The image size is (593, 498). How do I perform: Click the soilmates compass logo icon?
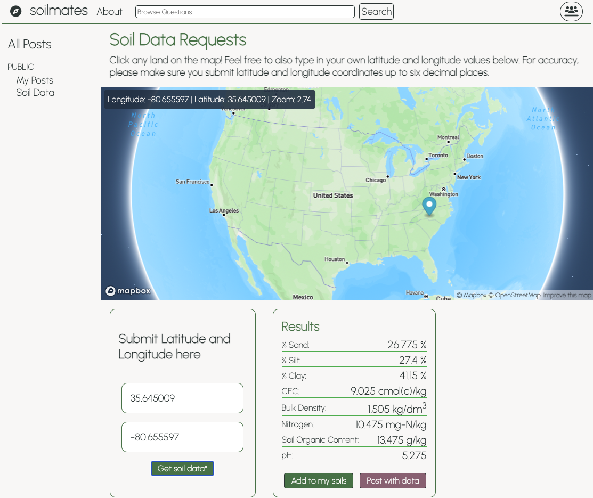(16, 11)
